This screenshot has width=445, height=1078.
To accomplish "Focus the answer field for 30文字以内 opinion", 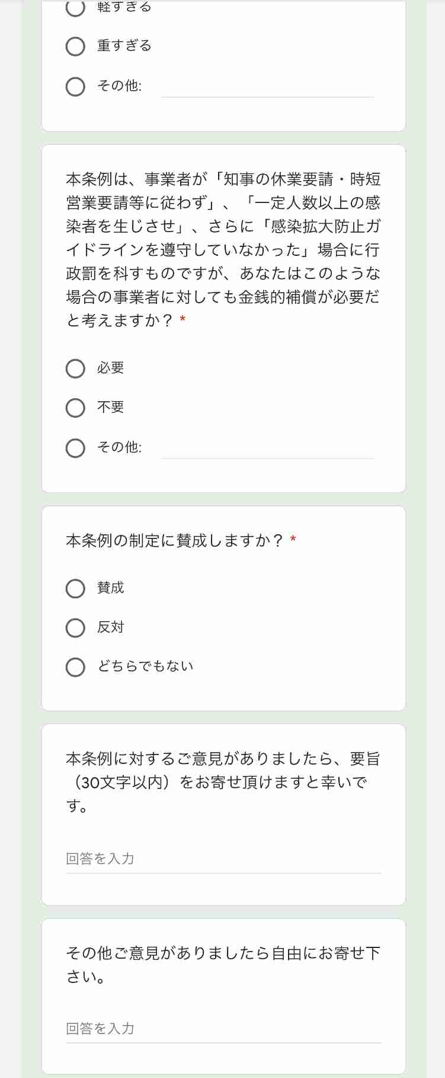I will pos(223,859).
